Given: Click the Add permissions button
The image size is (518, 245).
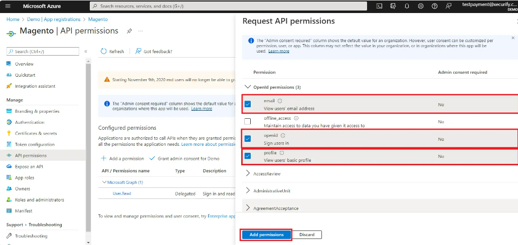Looking at the screenshot, I should pos(266,235).
